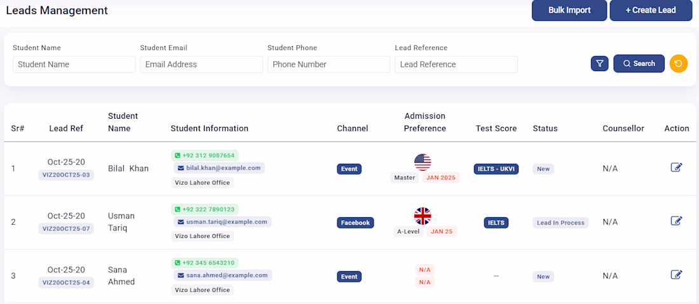Click email usman.tariq@example.com
The image size is (699, 304).
pyautogui.click(x=222, y=222)
